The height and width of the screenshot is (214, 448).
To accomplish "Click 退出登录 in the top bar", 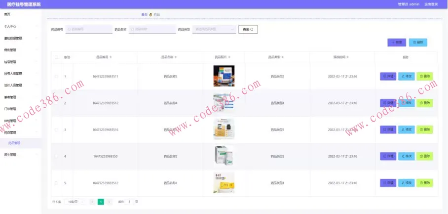I will [431, 4].
